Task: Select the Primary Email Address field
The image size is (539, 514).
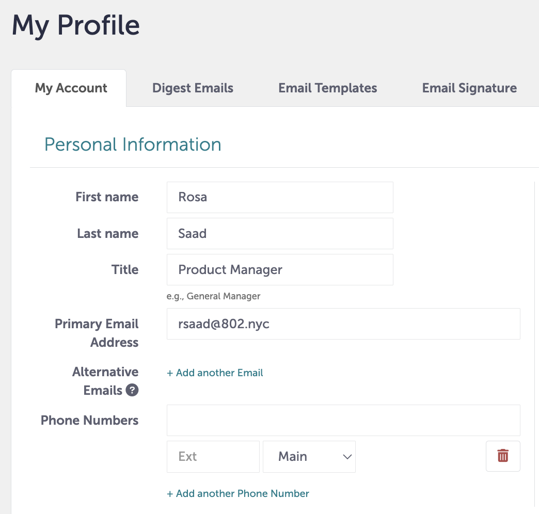Action: click(343, 324)
